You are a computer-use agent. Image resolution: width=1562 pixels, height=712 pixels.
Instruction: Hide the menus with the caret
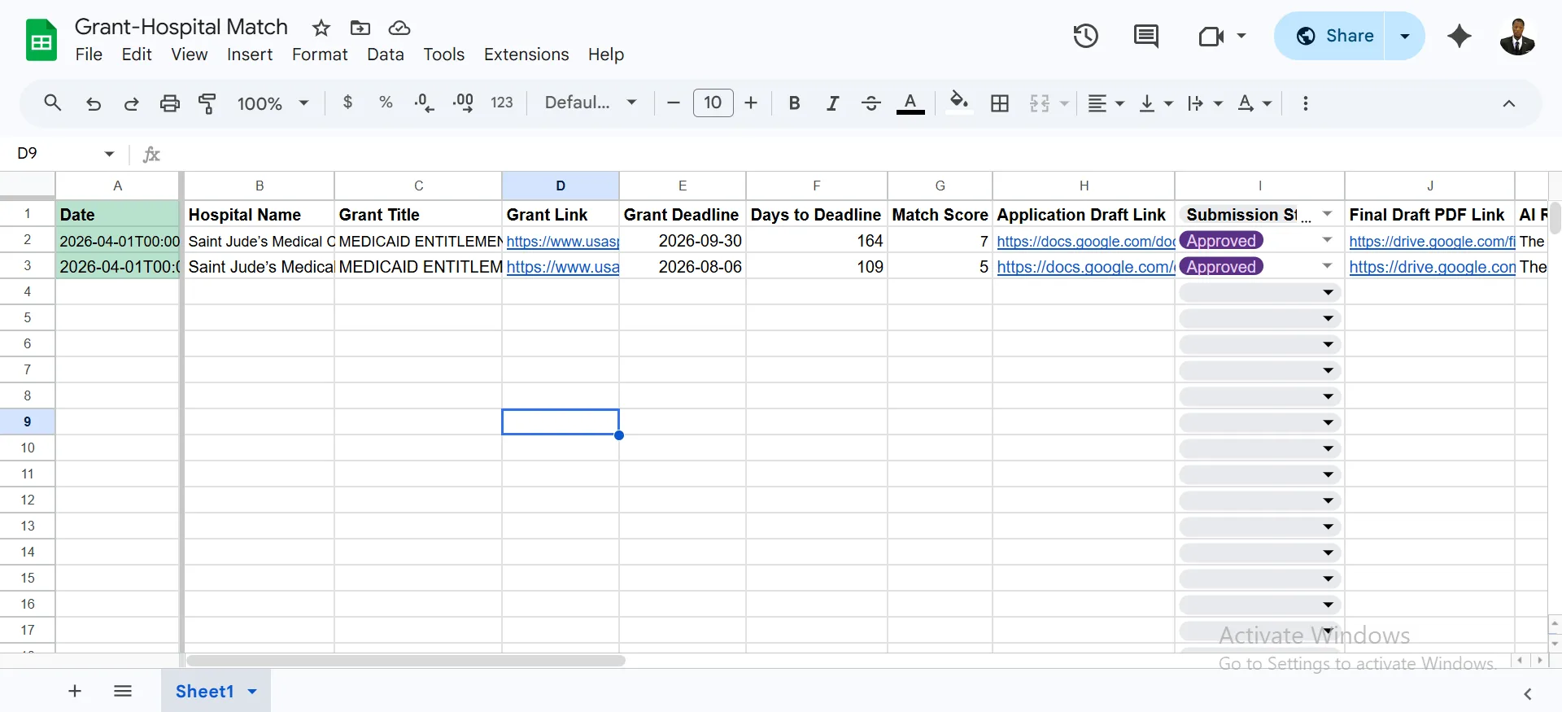click(1508, 103)
